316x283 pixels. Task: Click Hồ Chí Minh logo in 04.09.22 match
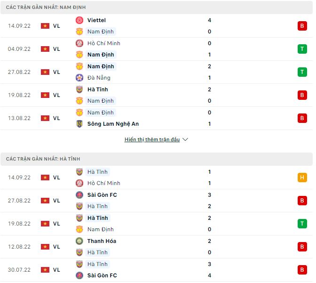click(x=79, y=43)
